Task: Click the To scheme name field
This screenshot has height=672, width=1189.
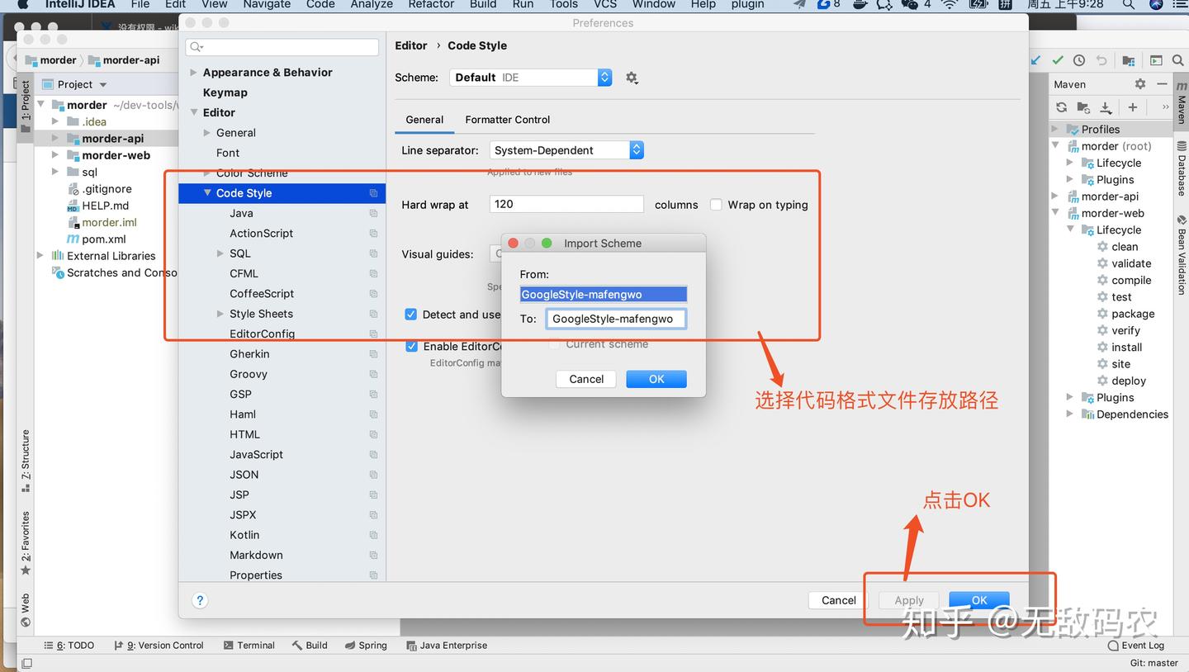Action: point(615,319)
